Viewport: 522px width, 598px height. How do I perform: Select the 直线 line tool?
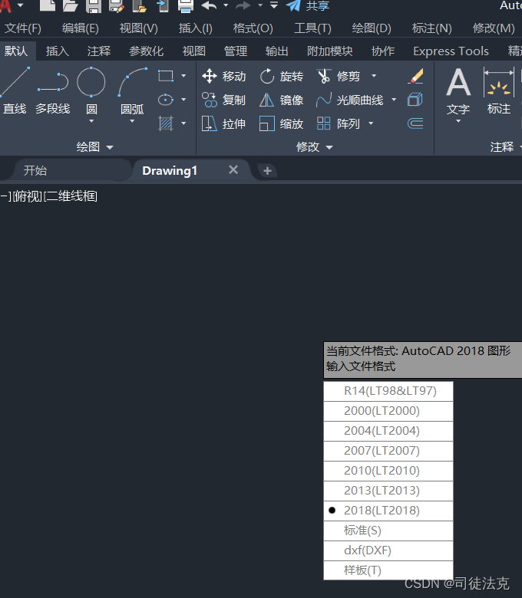tap(15, 90)
